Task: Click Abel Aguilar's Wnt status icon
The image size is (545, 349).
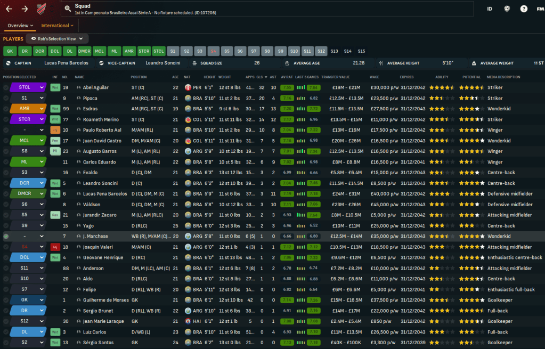Action: tap(55, 87)
